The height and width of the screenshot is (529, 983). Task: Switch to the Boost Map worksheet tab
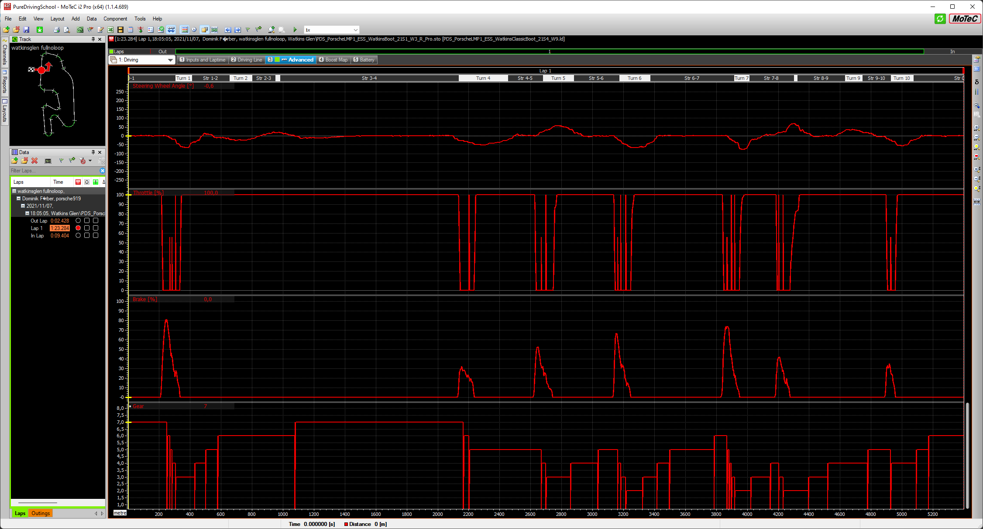333,60
